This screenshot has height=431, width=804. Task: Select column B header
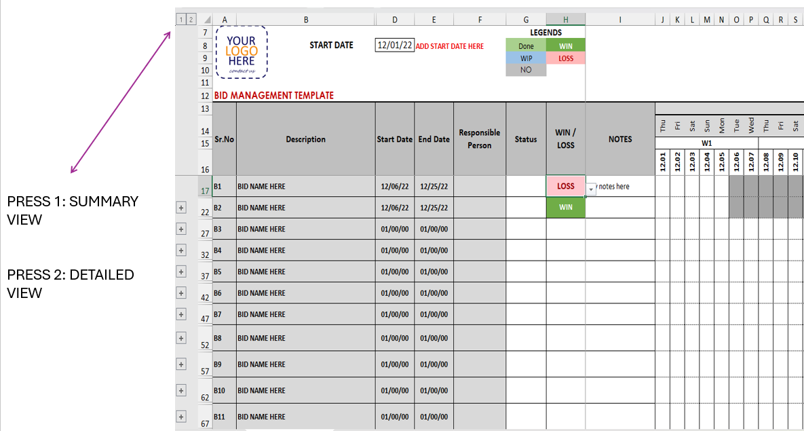(x=305, y=19)
